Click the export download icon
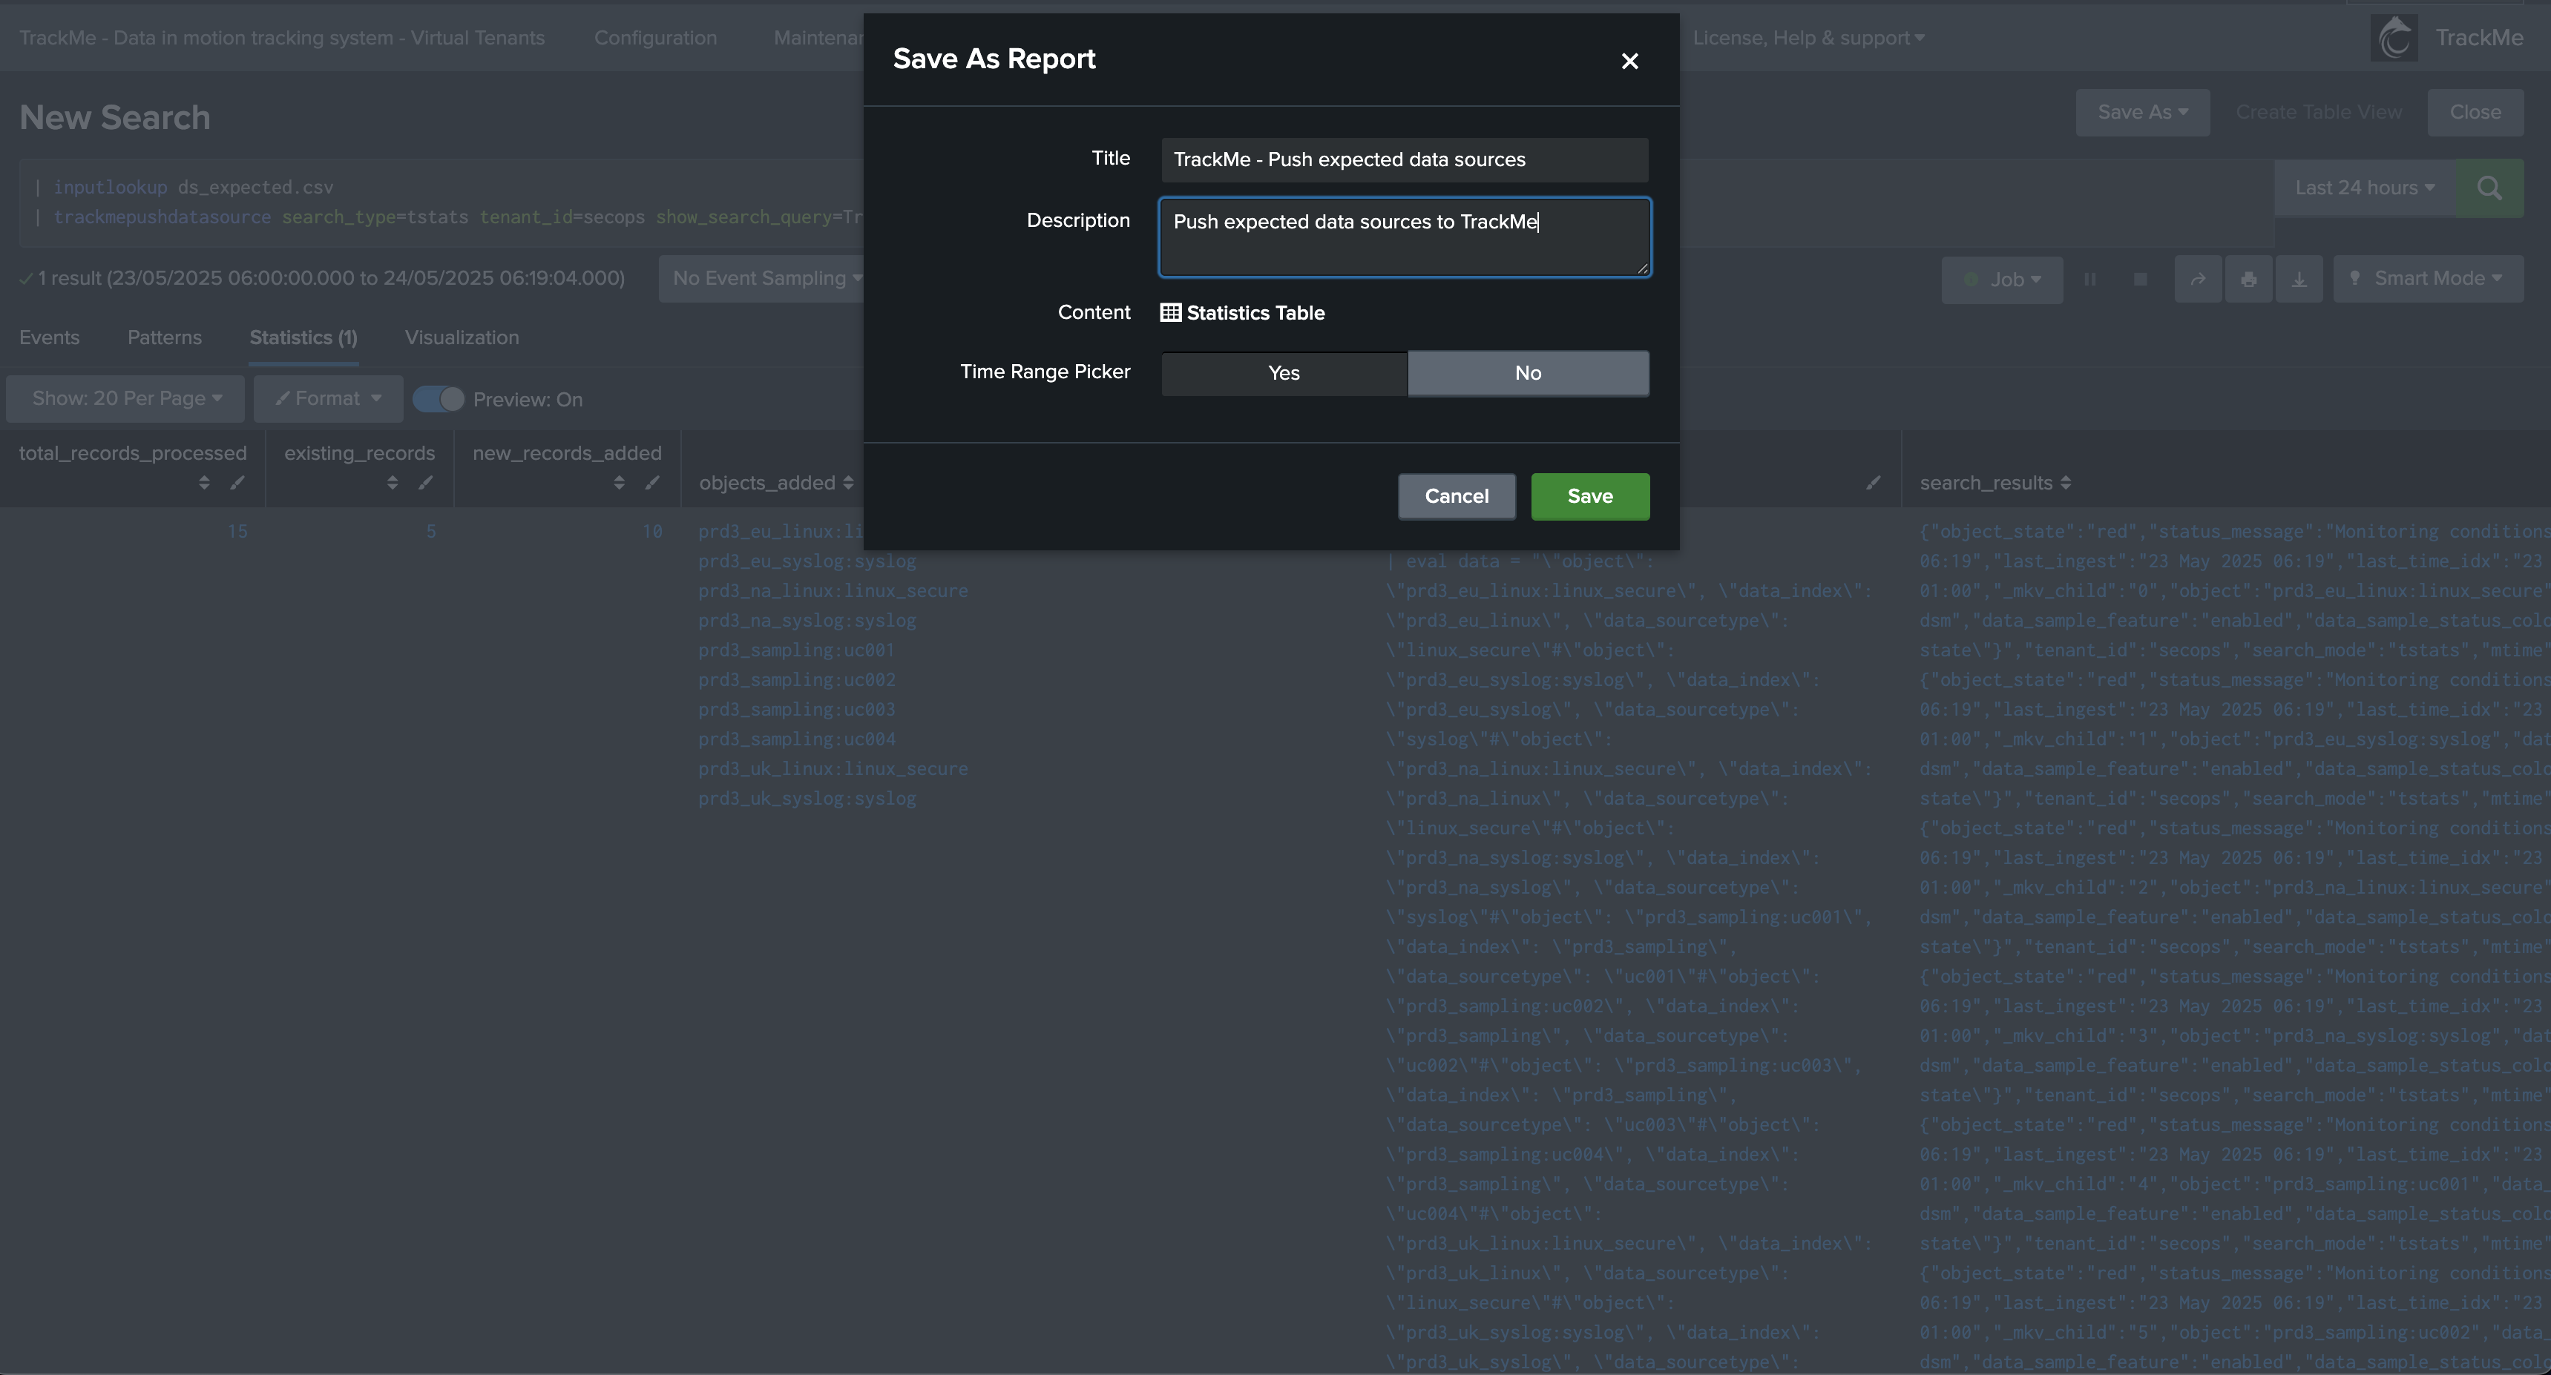The width and height of the screenshot is (2551, 1375). (x=2299, y=279)
